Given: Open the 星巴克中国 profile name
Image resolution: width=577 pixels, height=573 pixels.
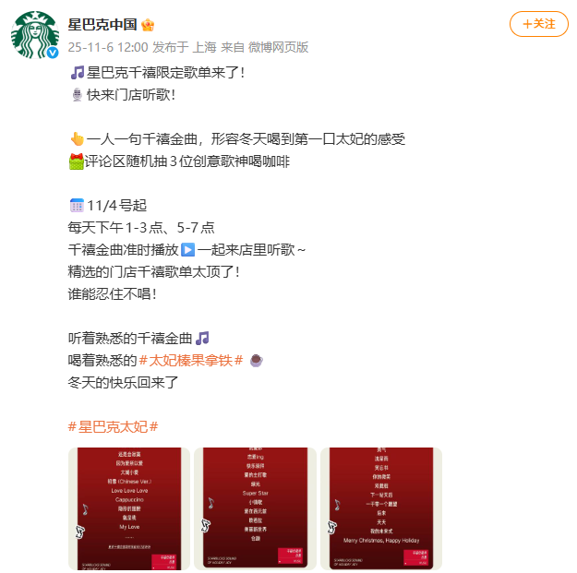Looking at the screenshot, I should pyautogui.click(x=102, y=25).
